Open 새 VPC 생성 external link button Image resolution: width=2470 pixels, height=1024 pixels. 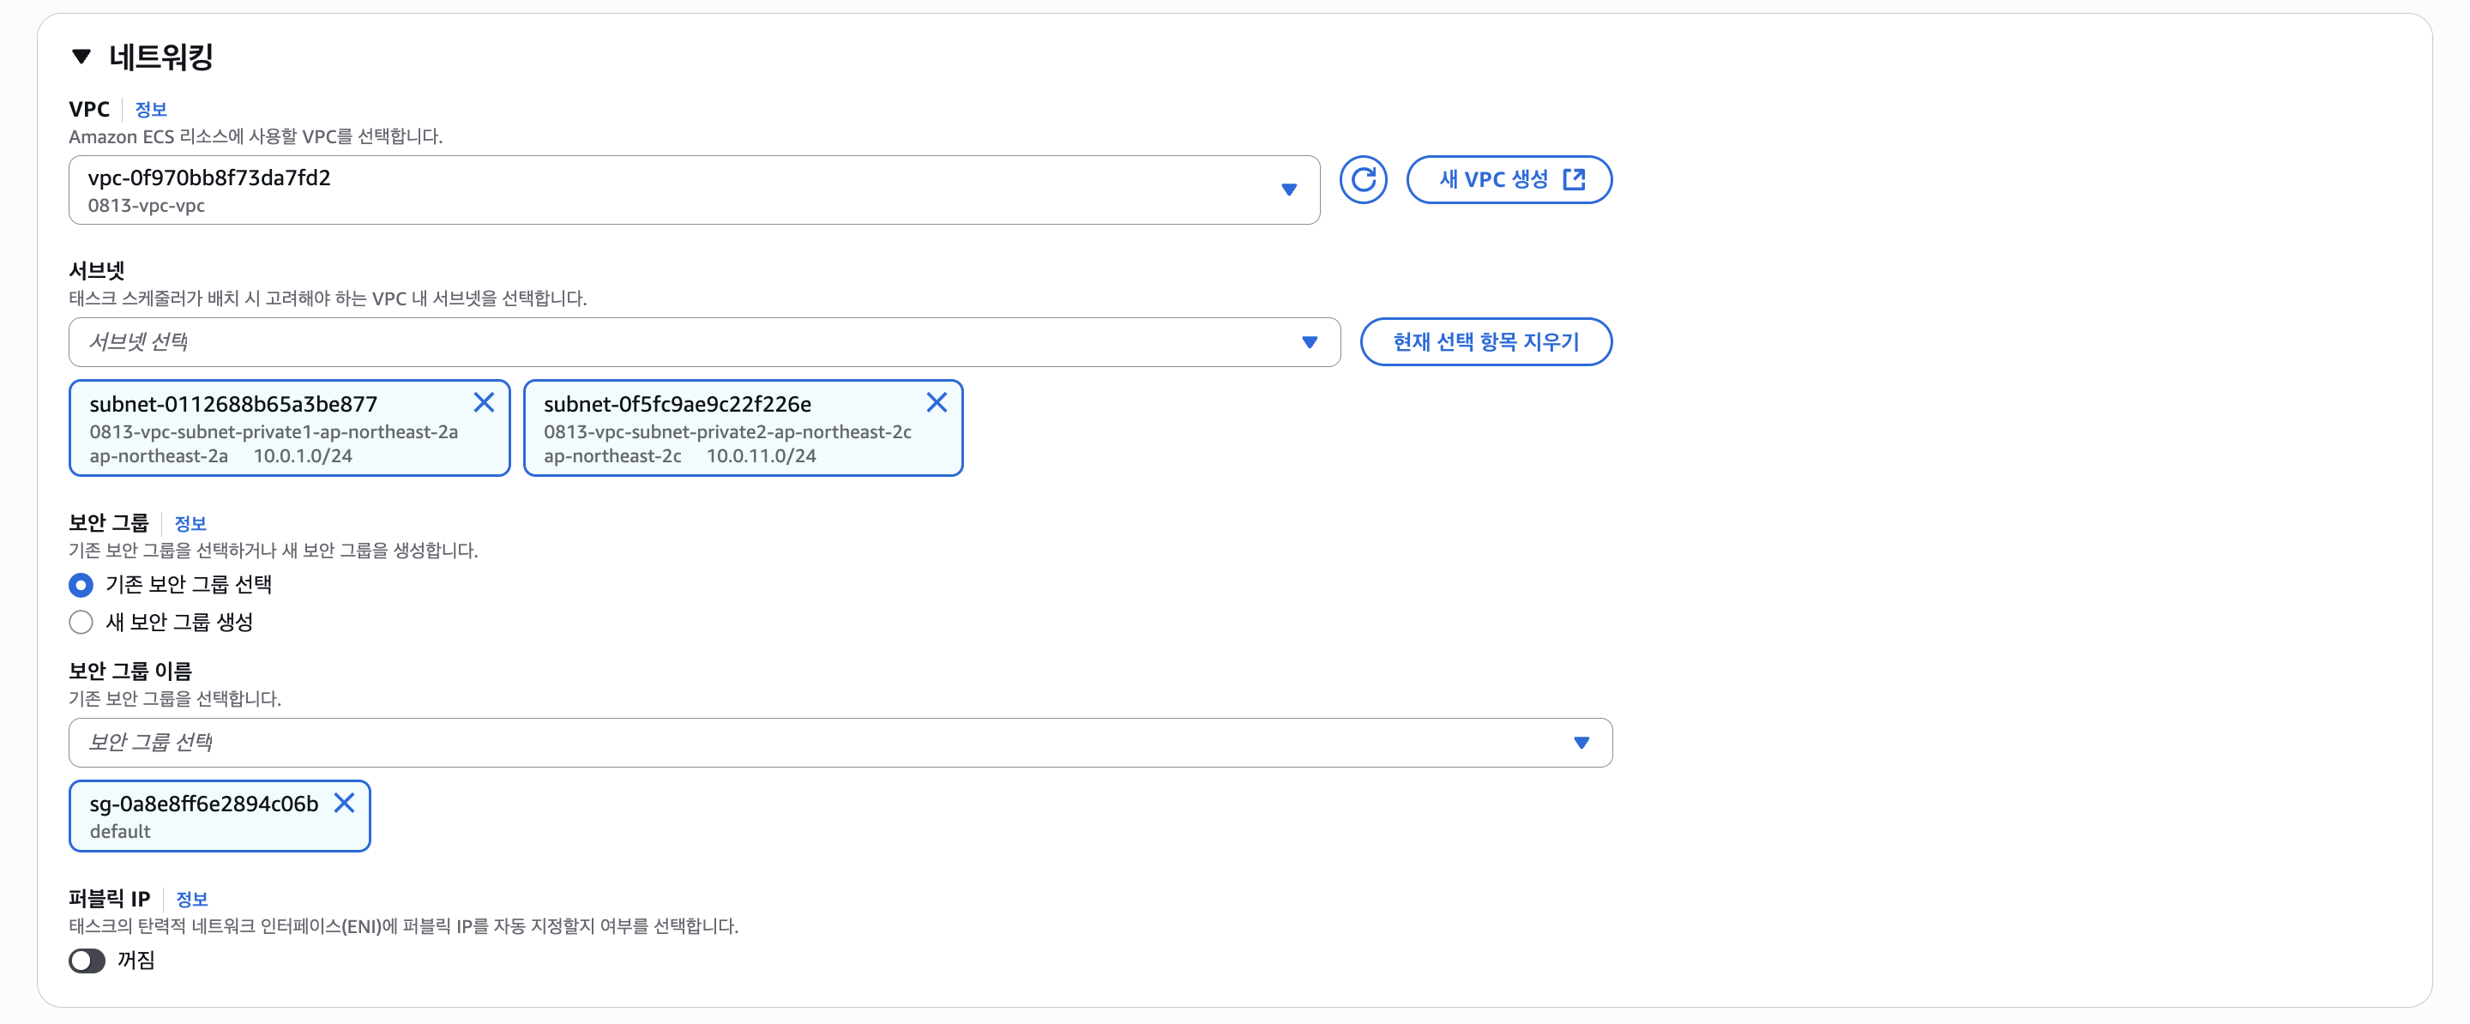[1494, 179]
